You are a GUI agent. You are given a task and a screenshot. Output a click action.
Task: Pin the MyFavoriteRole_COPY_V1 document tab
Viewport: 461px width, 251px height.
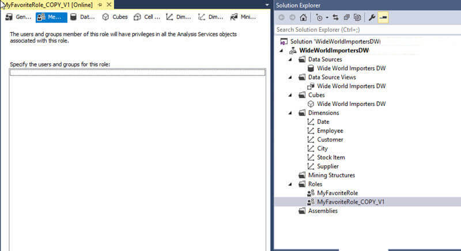[x=100, y=5]
